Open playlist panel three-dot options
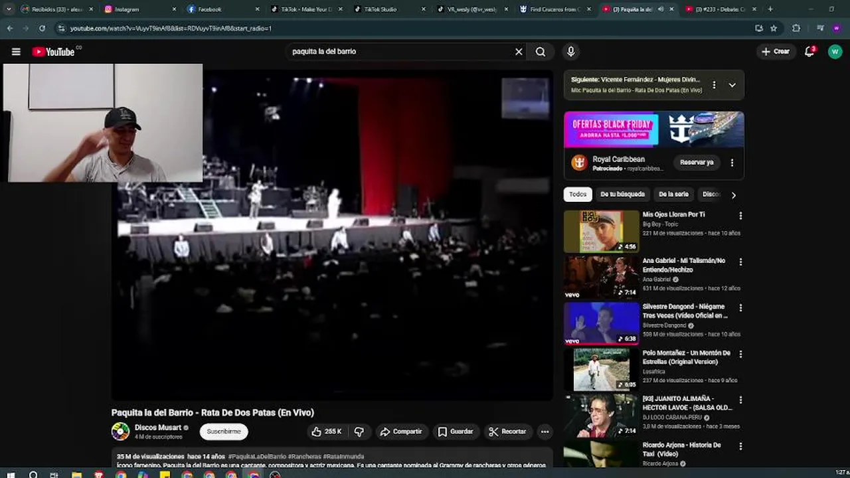Viewport: 850px width, 478px height. pyautogui.click(x=714, y=85)
